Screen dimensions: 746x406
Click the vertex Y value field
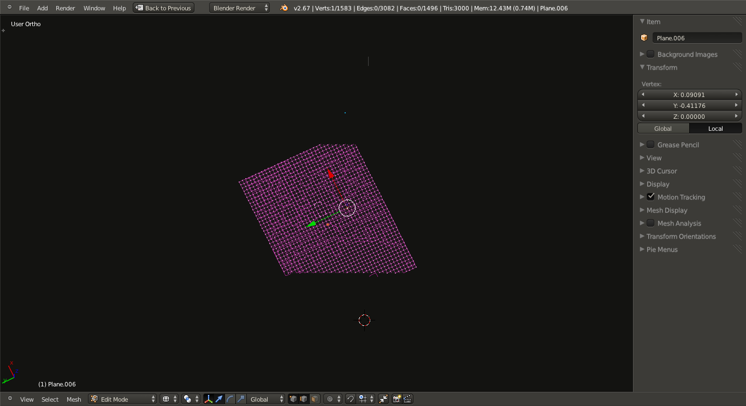[x=690, y=105]
